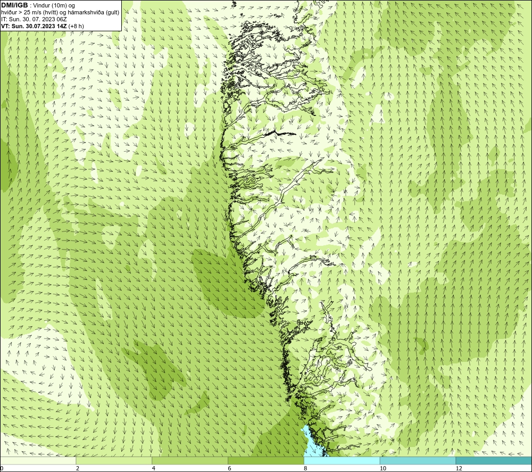Click the 'IT: Sun. 30. 07. 2023 06Z' line

pos(34,19)
